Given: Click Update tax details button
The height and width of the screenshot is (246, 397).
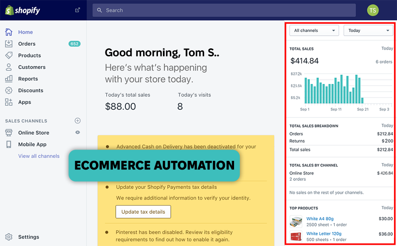Looking at the screenshot, I should pos(143,212).
